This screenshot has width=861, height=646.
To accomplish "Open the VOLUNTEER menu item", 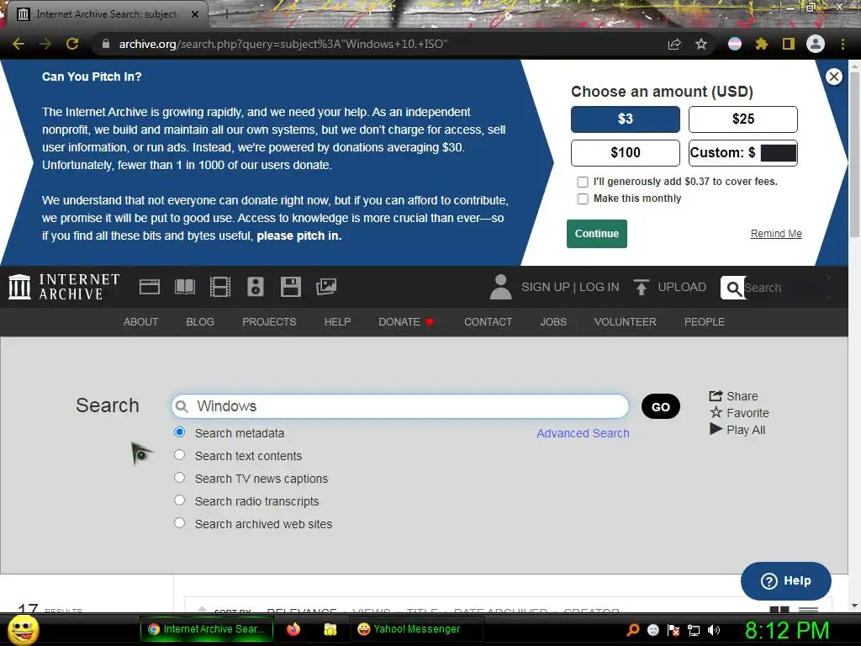I will pos(625,322).
